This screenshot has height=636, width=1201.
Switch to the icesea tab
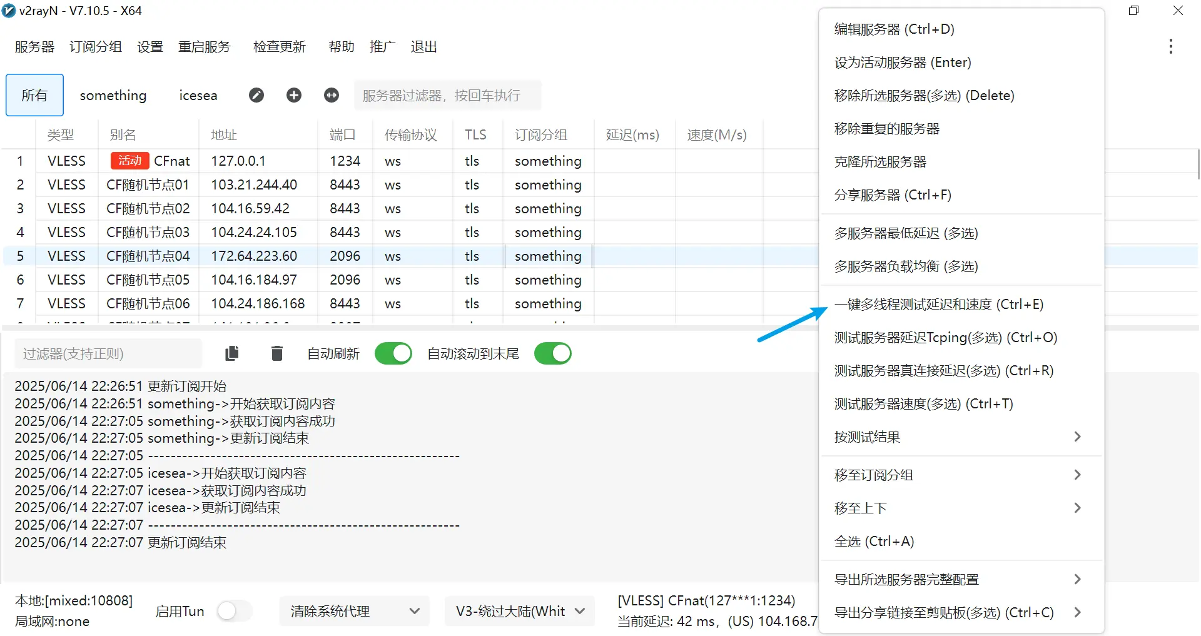pyautogui.click(x=198, y=95)
